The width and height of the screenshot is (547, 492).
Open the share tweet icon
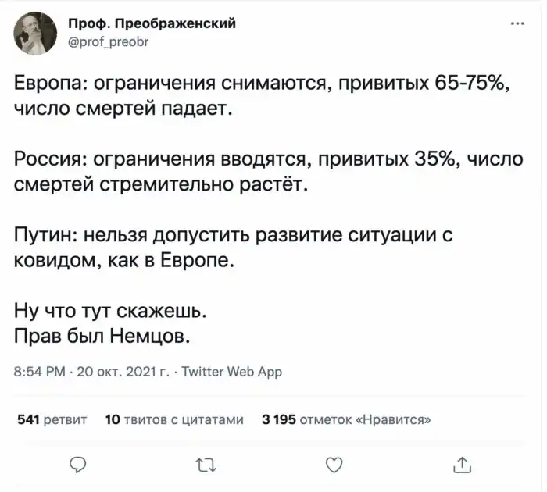click(462, 465)
